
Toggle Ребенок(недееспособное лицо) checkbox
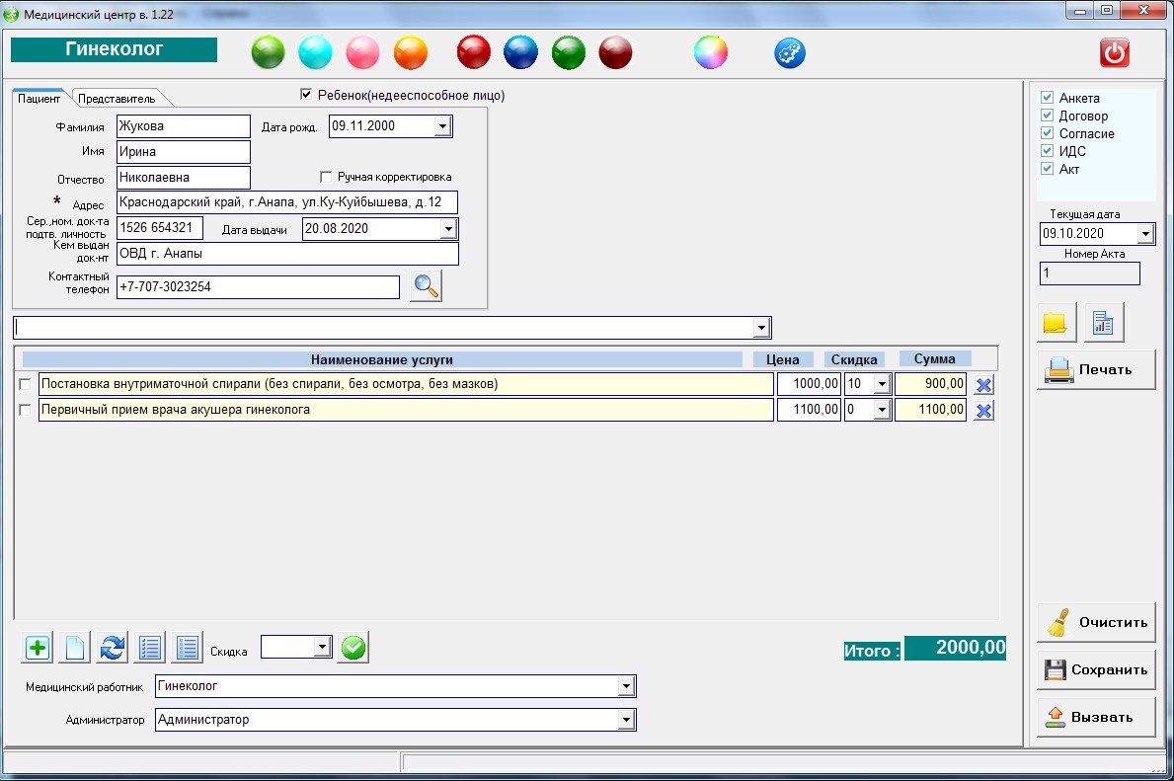[x=305, y=95]
